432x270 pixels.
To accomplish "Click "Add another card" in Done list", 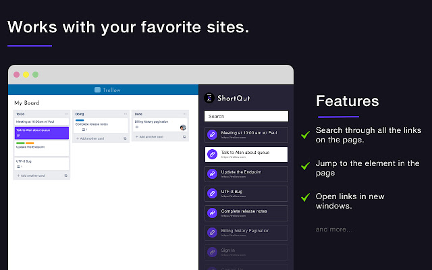I will (x=151, y=136).
